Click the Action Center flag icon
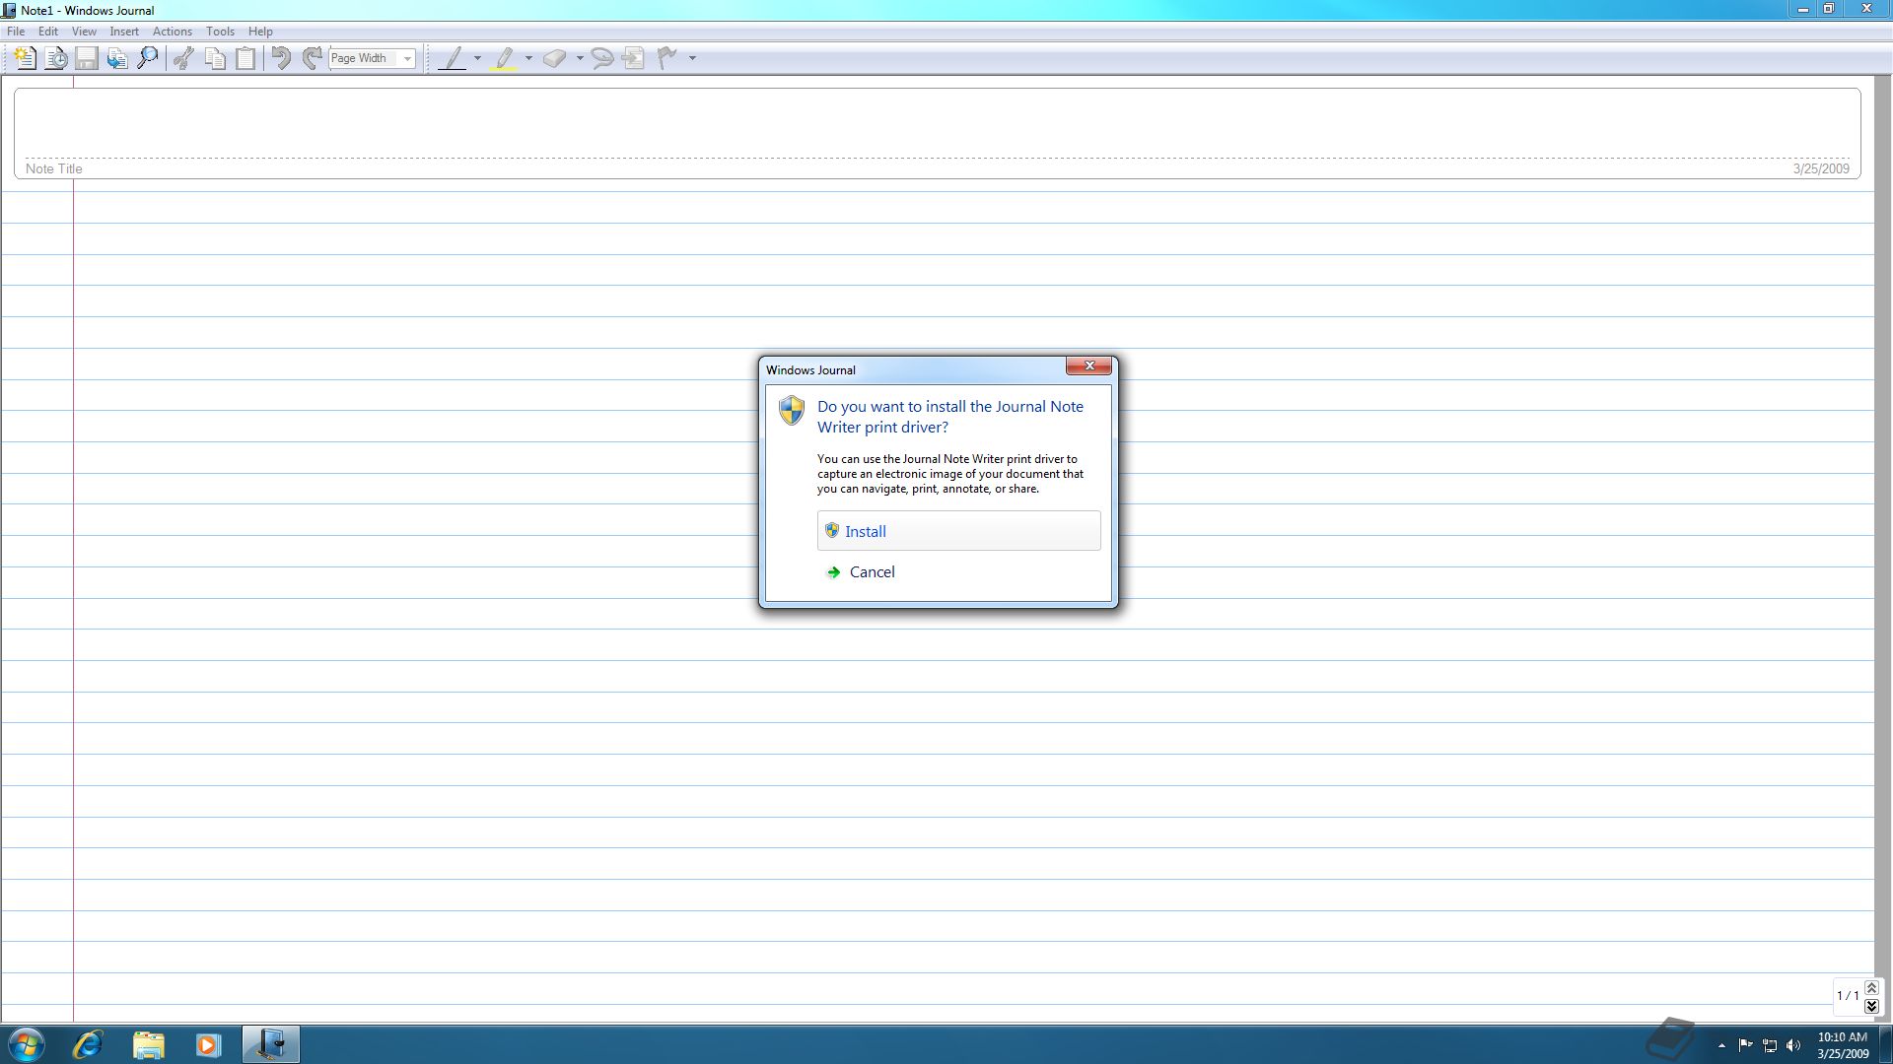Screen dimensions: 1893x1064 [x=1745, y=1045]
